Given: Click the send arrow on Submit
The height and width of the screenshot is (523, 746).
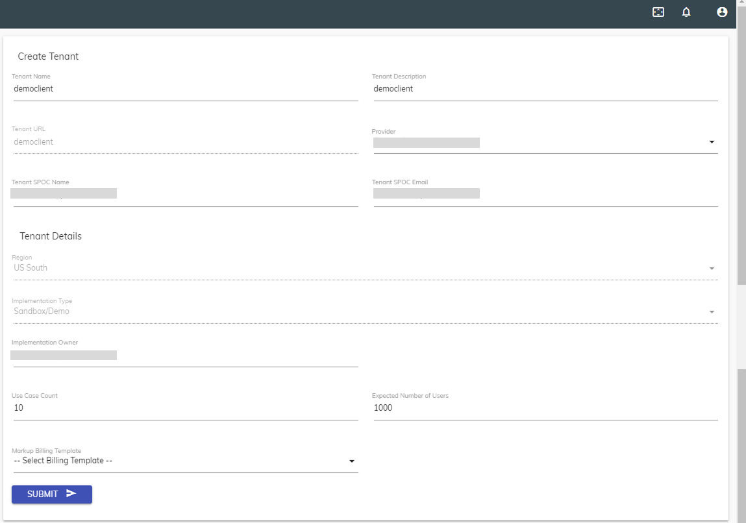Looking at the screenshot, I should click(71, 494).
